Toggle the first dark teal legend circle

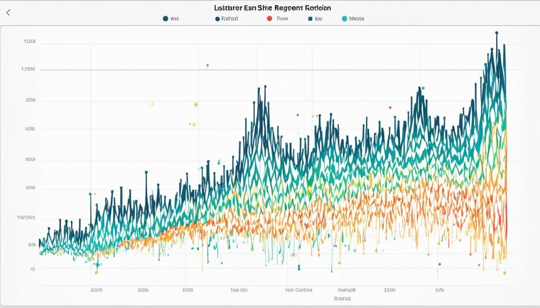click(x=165, y=18)
